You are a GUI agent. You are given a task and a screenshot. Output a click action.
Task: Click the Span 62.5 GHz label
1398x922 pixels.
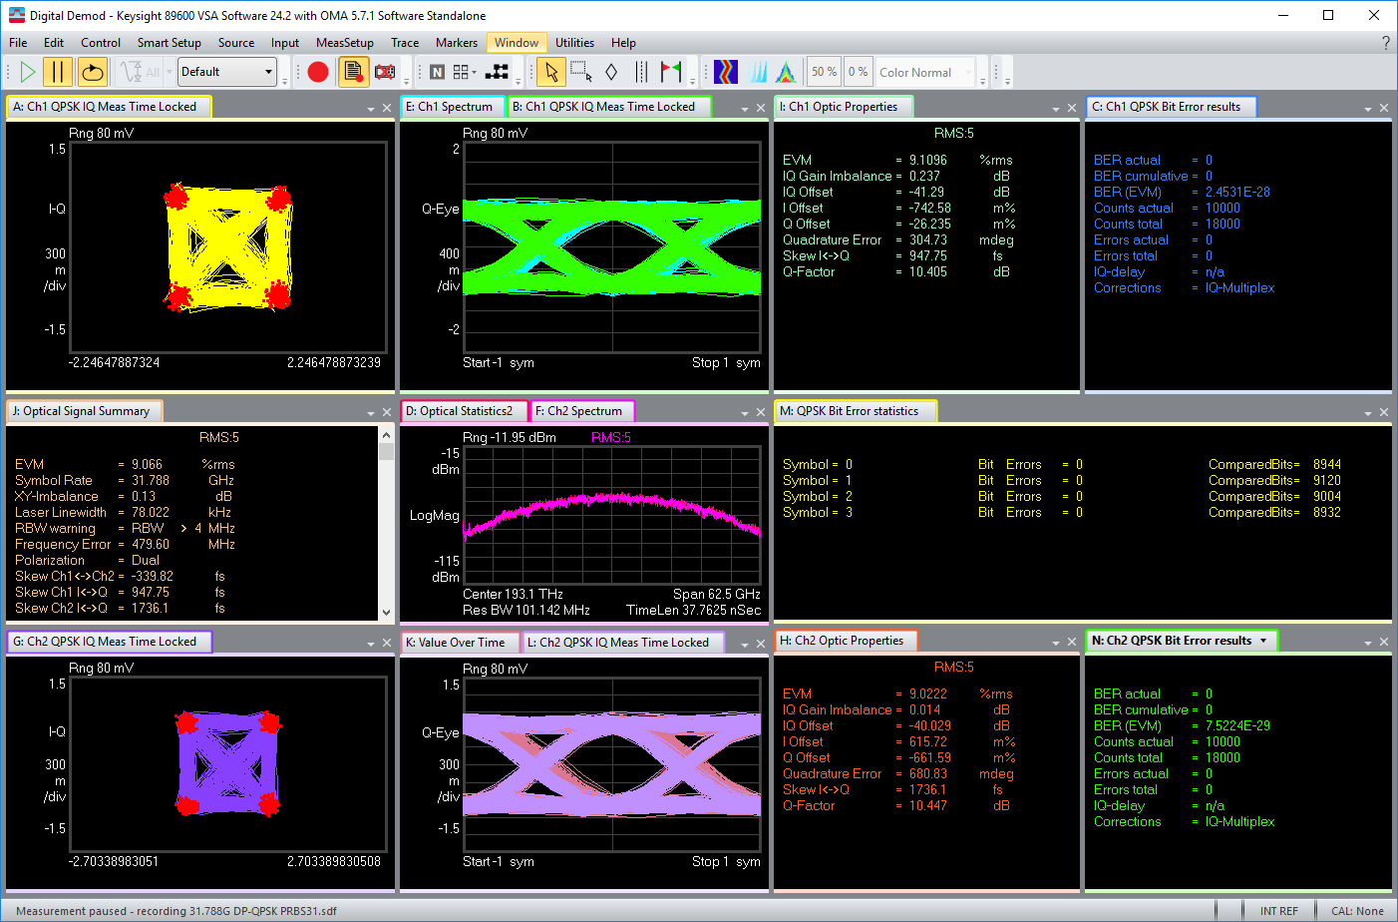click(717, 594)
